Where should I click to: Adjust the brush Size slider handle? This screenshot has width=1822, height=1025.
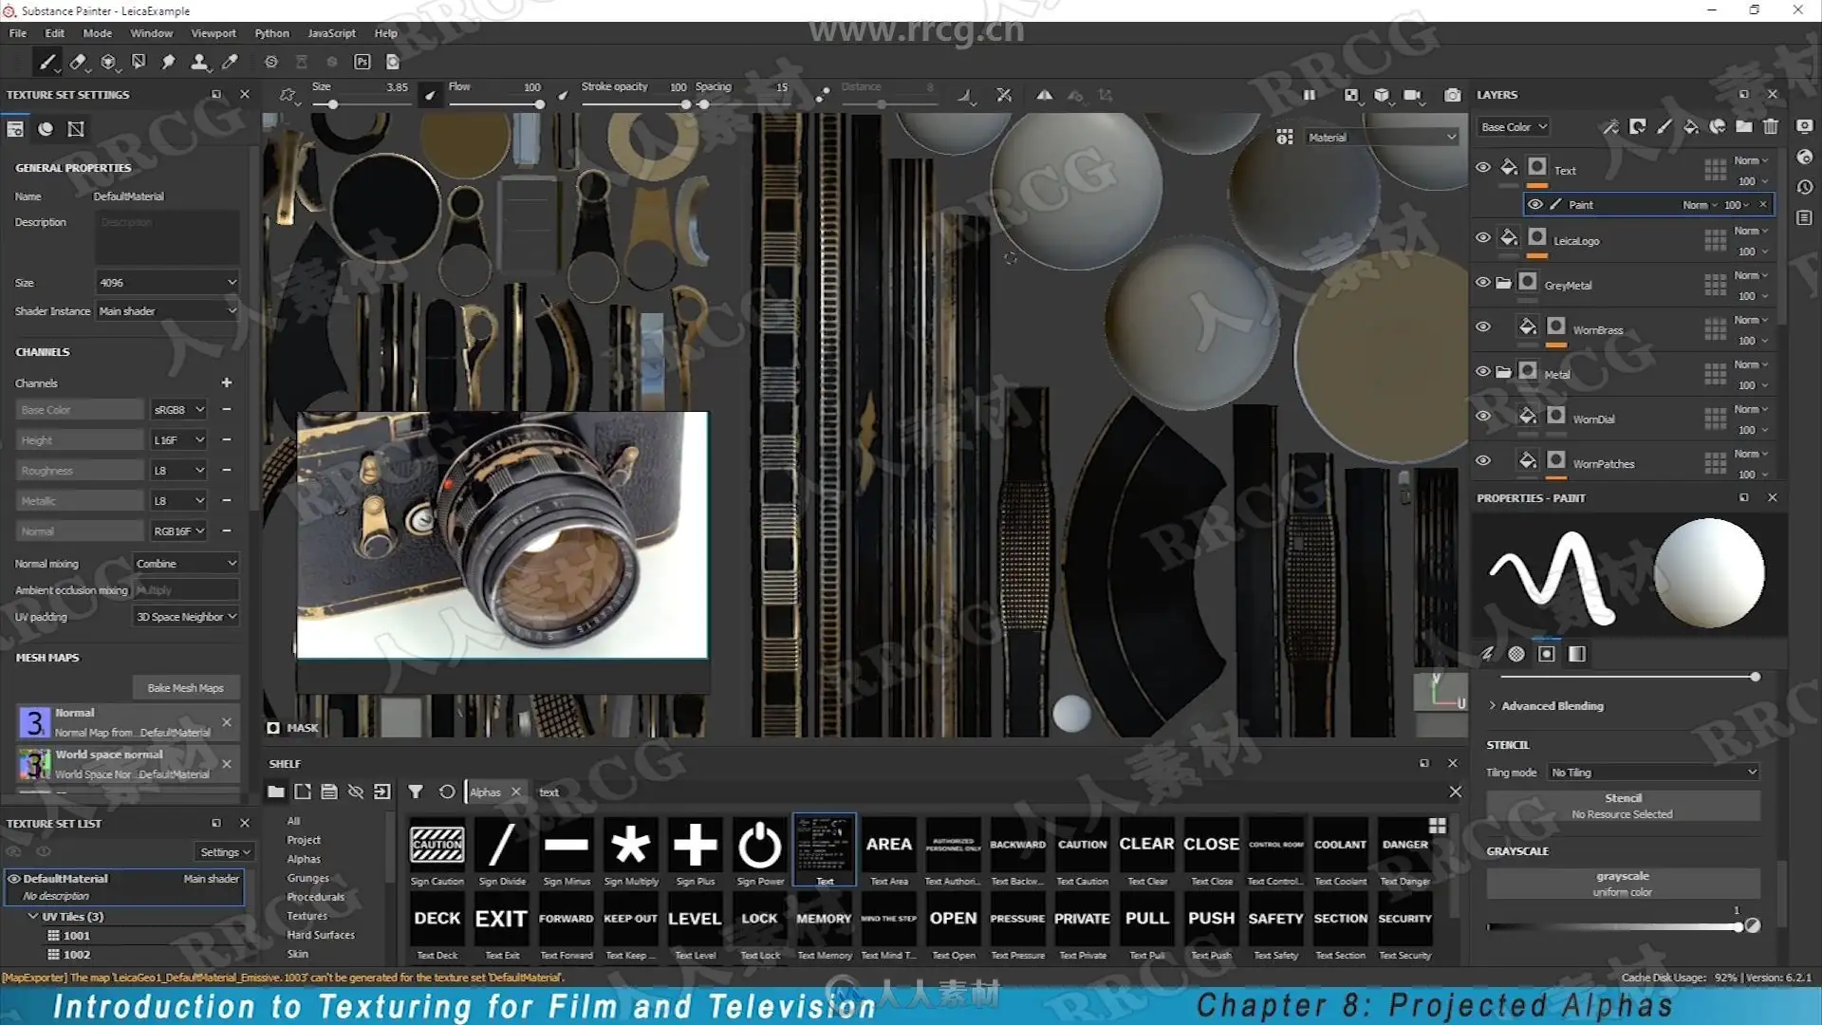click(333, 104)
